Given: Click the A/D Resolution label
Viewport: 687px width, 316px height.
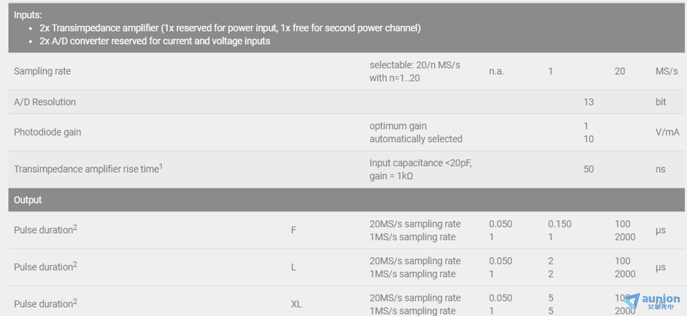Looking at the screenshot, I should click(45, 102).
